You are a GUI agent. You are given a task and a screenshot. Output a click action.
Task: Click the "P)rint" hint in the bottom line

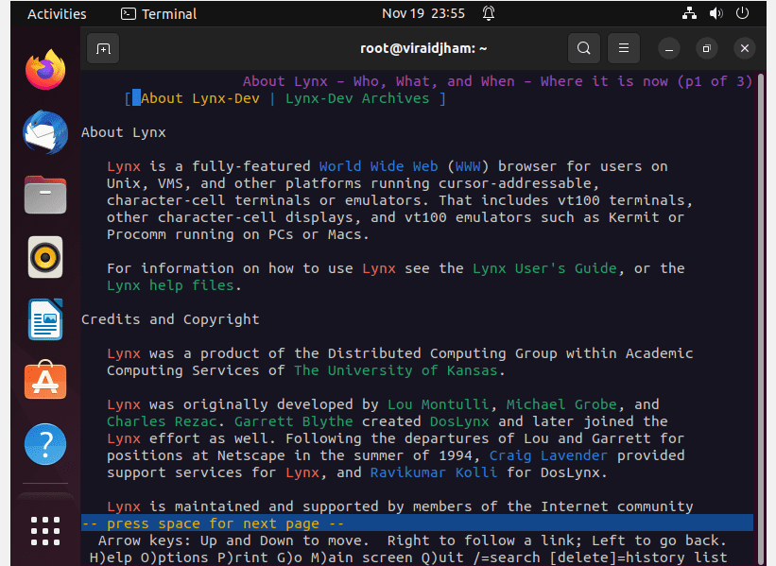tap(243, 557)
